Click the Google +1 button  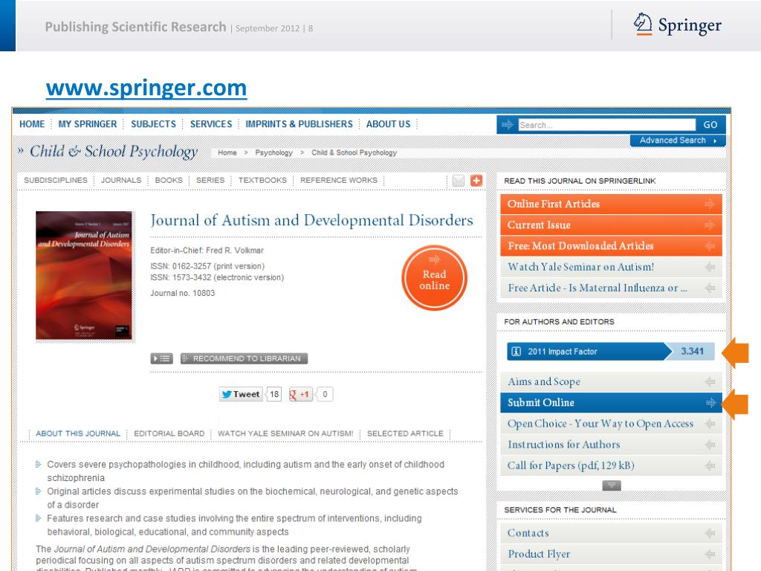[x=300, y=394]
